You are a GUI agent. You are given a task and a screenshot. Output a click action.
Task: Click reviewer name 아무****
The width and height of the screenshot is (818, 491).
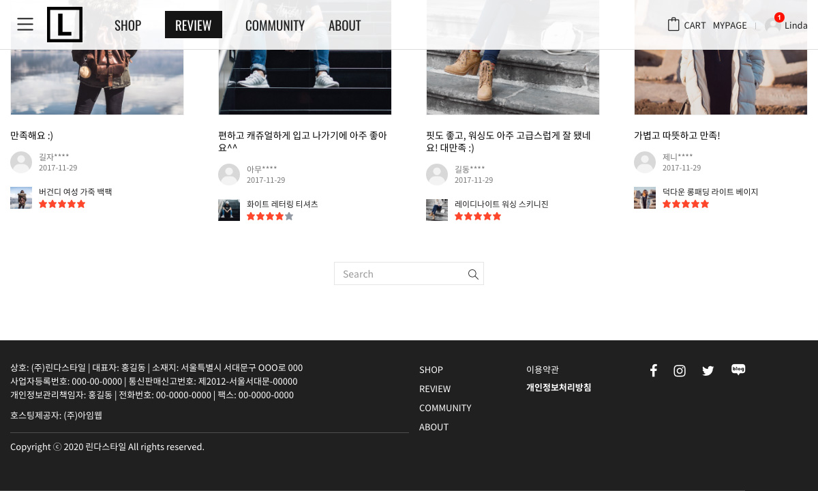(262, 169)
